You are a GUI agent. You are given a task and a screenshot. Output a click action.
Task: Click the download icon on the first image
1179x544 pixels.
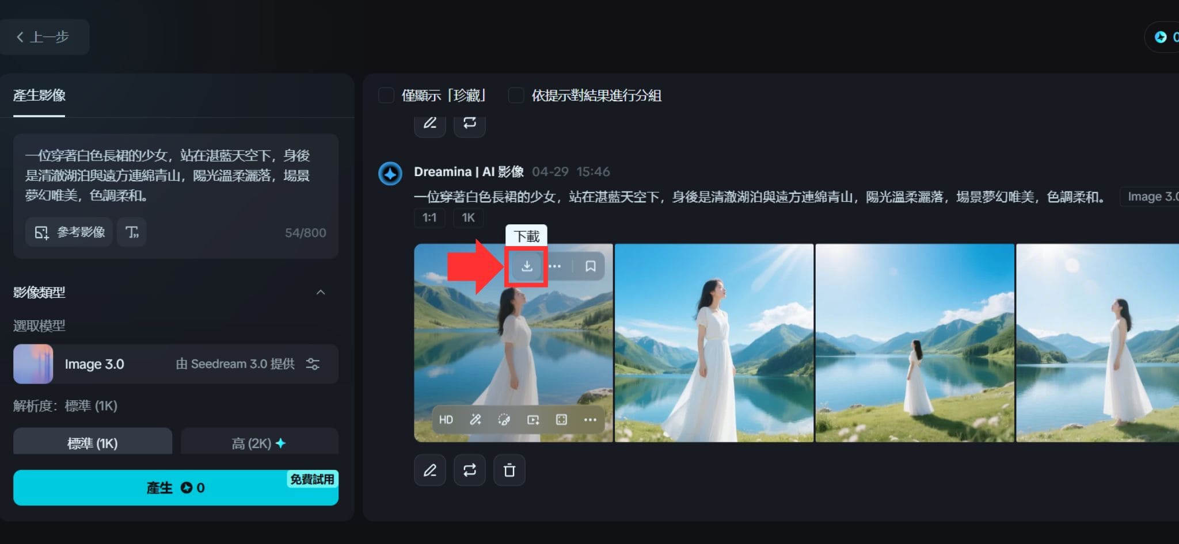pos(525,266)
